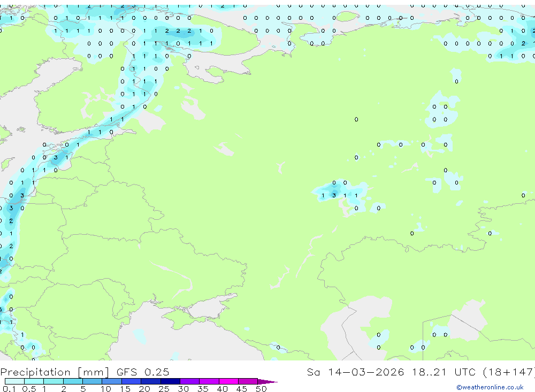This screenshot has width=535, height=392.
Task: Click the legend tick label '50'
Action: [261, 389]
